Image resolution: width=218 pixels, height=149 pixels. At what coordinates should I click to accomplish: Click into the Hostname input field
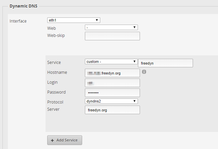point(112,73)
